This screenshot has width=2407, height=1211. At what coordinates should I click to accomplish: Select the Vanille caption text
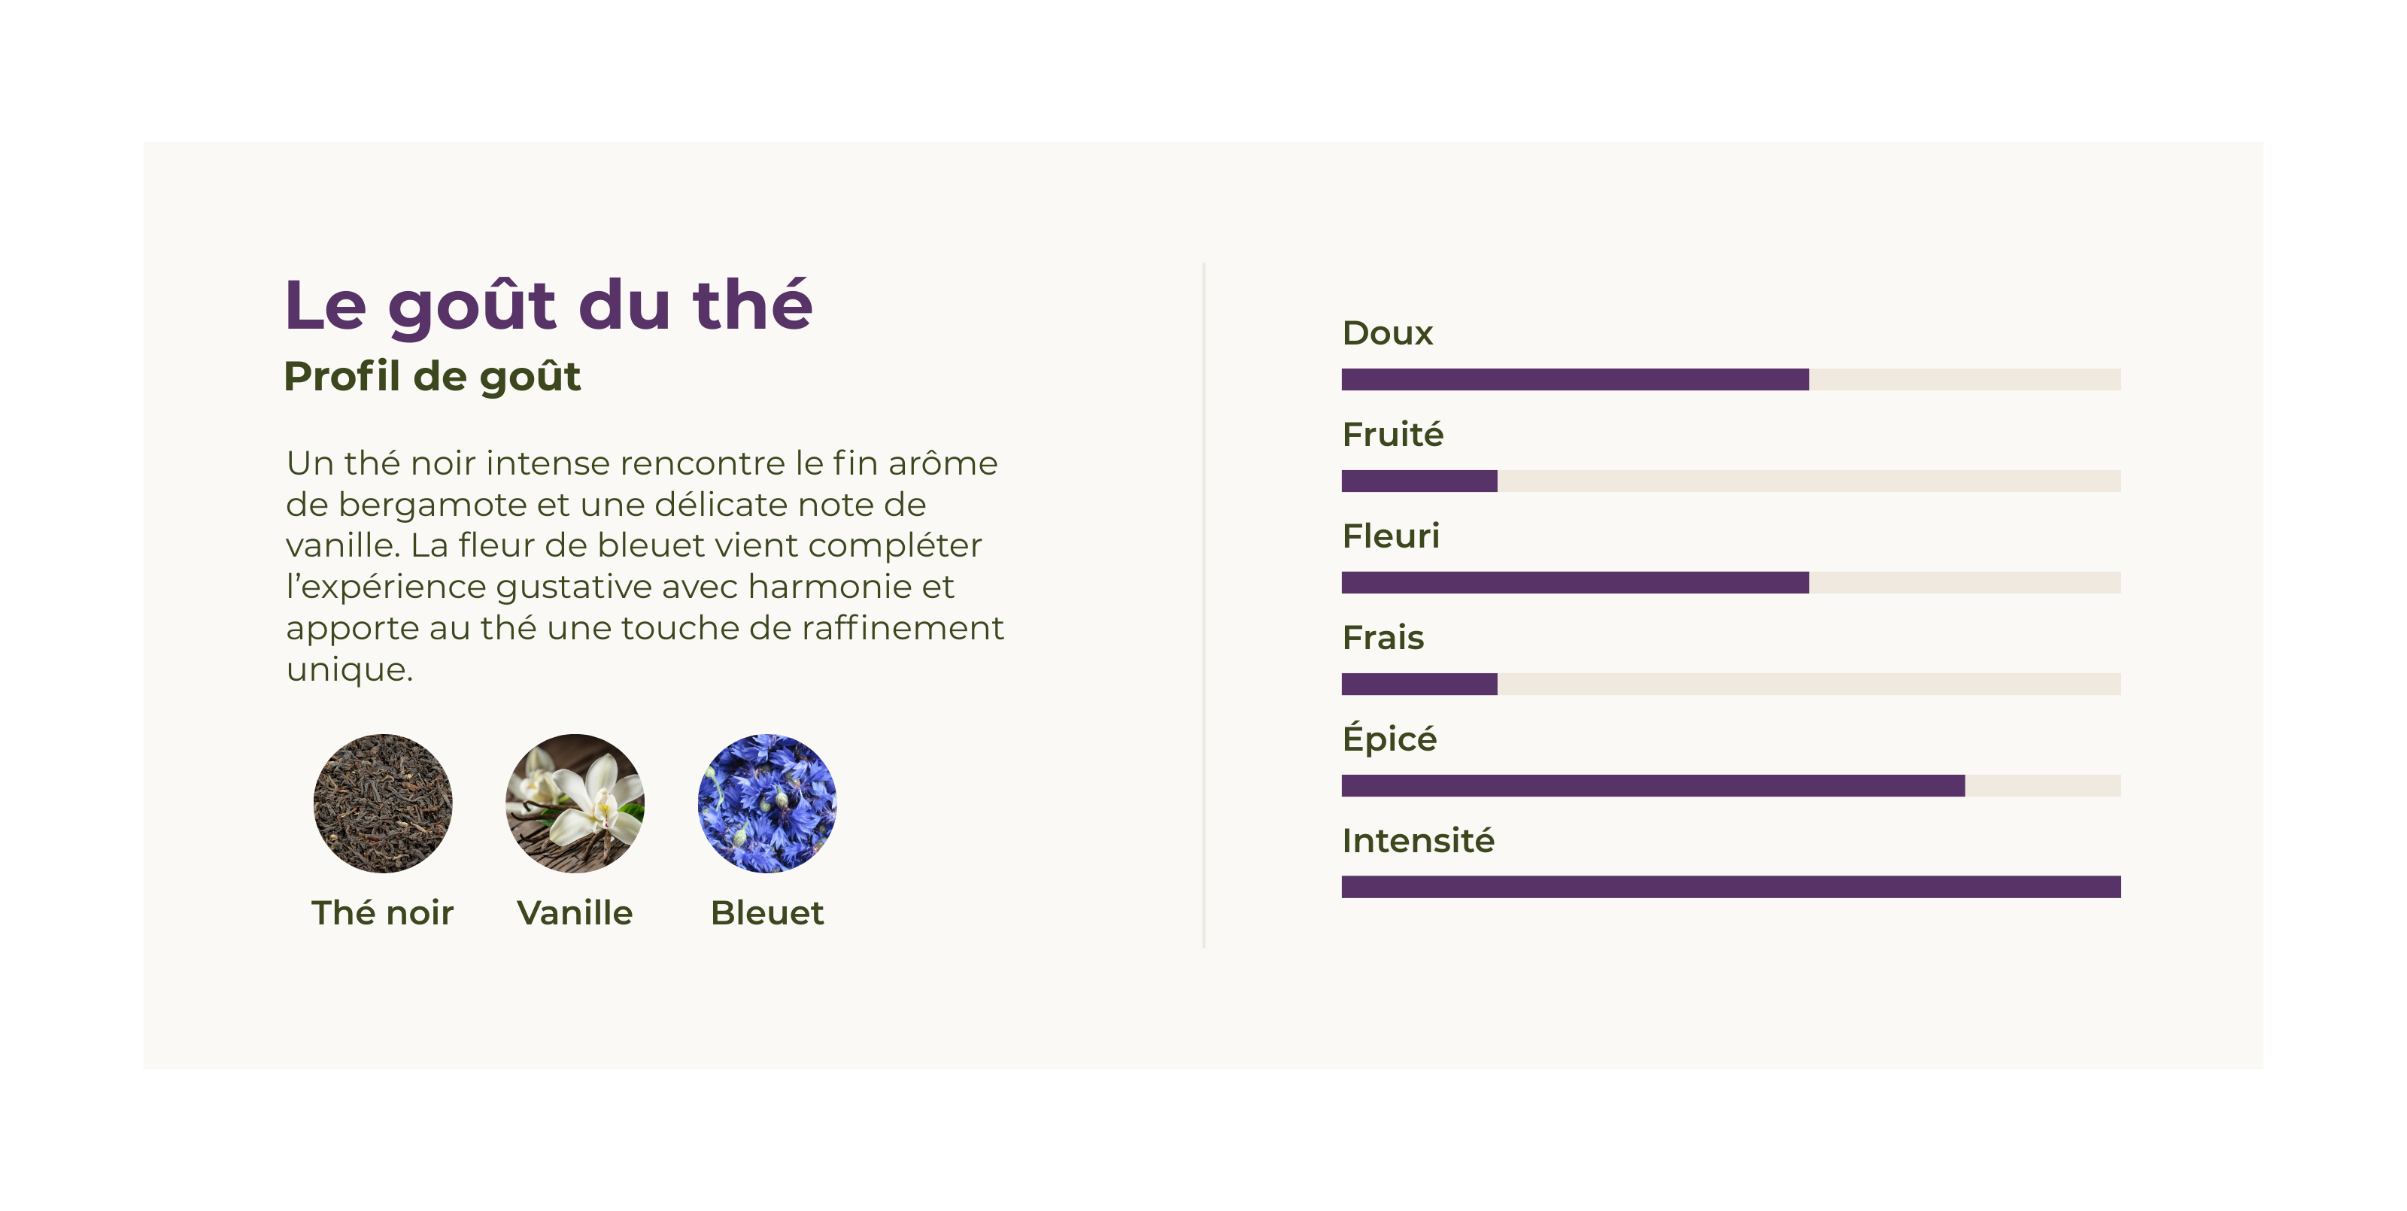[575, 913]
